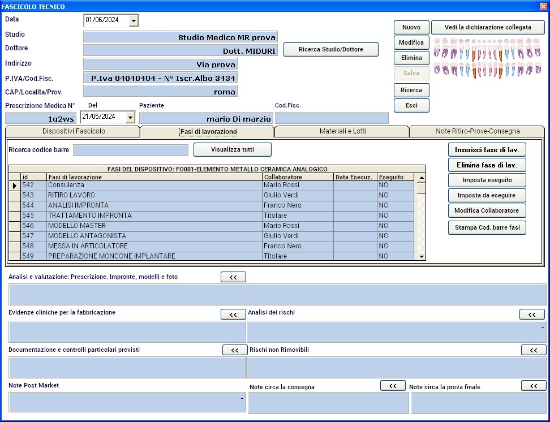The width and height of the screenshot is (550, 422).
Task: Click the Indirizzo field
Action: [160, 64]
